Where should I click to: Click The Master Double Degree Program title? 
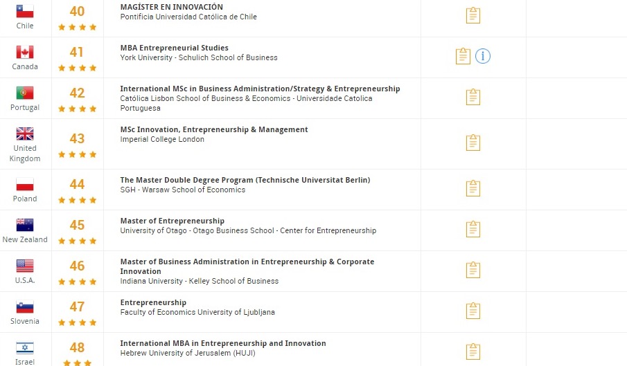click(245, 180)
